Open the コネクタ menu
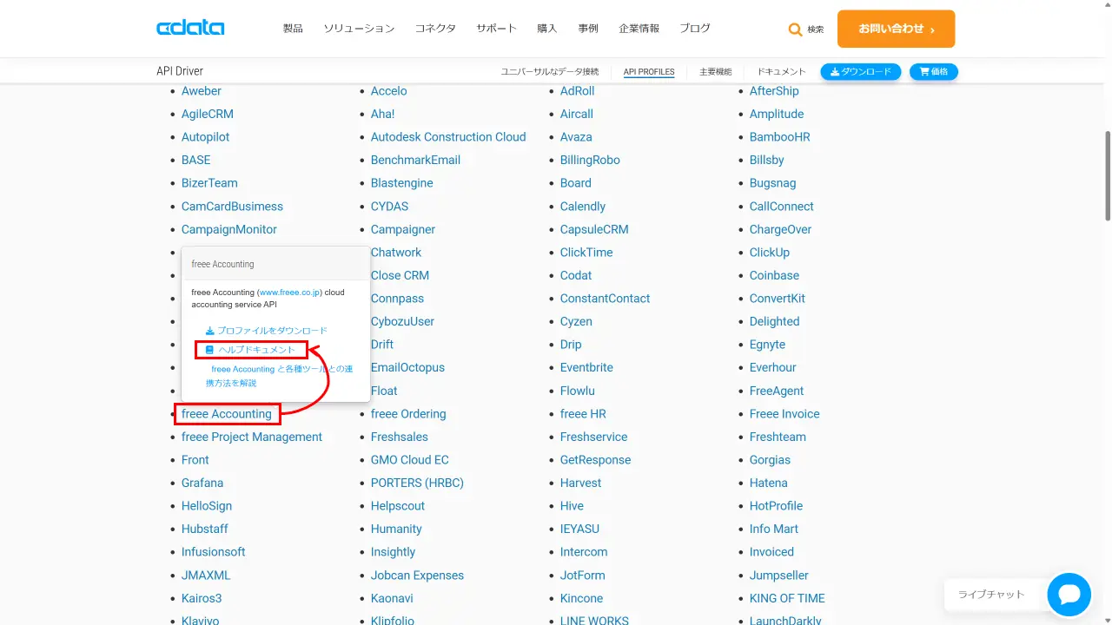Screen dimensions: 1112x625 pos(435,29)
